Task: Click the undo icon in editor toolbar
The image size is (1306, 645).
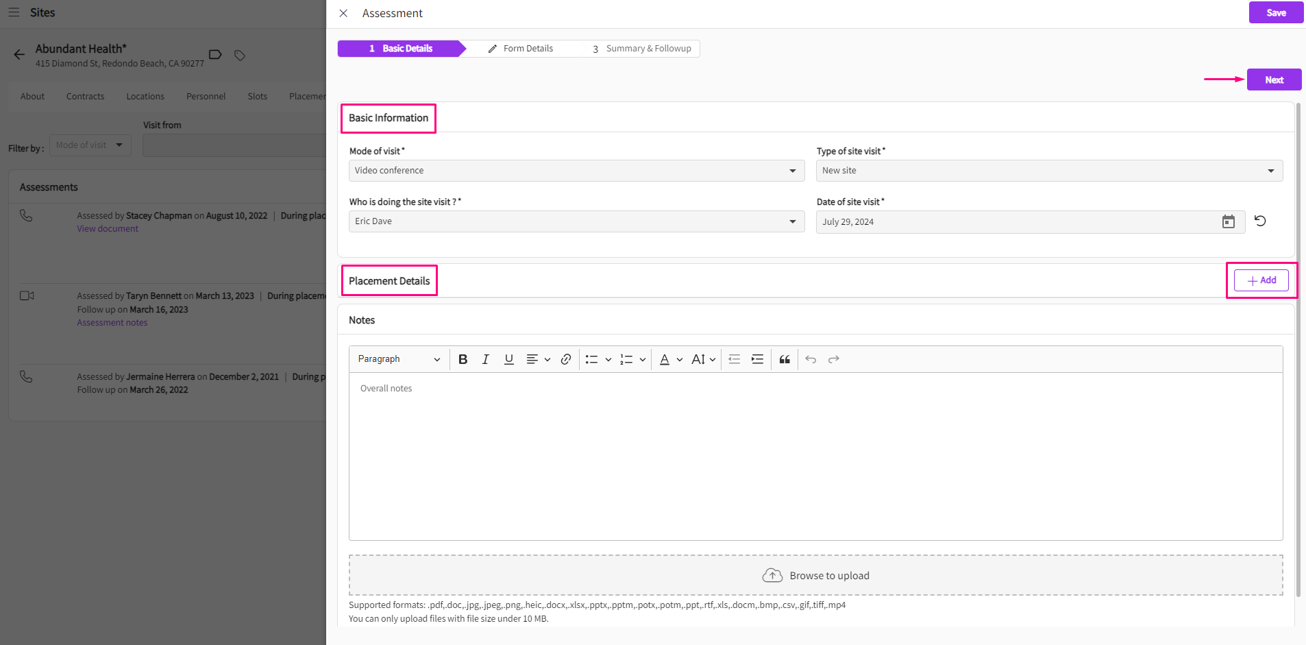Action: coord(811,359)
